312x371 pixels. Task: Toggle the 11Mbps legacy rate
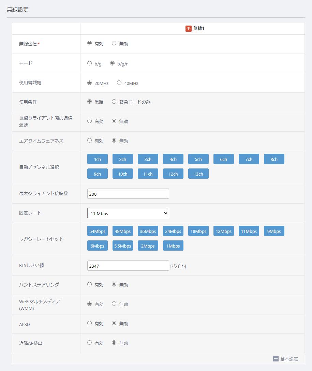click(x=249, y=231)
